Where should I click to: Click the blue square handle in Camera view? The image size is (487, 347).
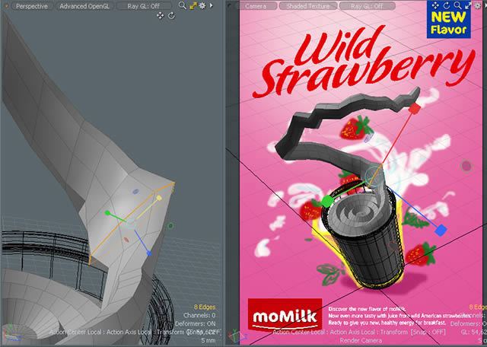pyautogui.click(x=441, y=231)
